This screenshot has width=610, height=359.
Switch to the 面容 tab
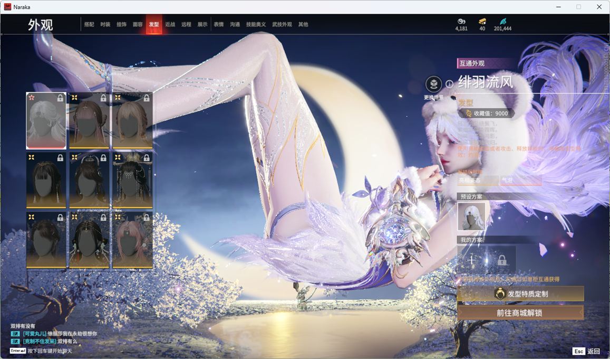point(138,24)
